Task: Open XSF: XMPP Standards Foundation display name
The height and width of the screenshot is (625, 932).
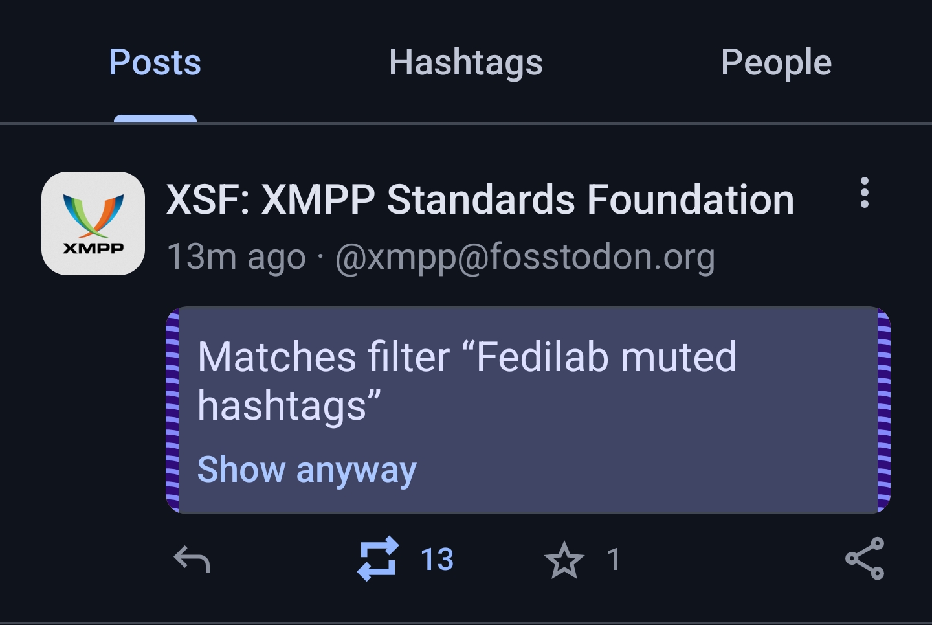Action: 480,199
